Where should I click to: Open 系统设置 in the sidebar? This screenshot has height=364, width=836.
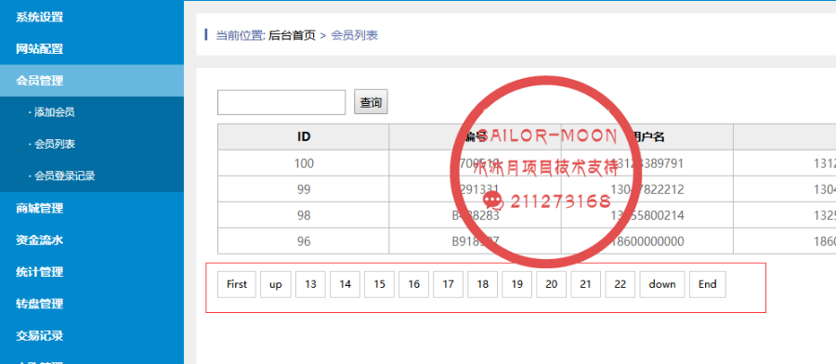pos(39,17)
